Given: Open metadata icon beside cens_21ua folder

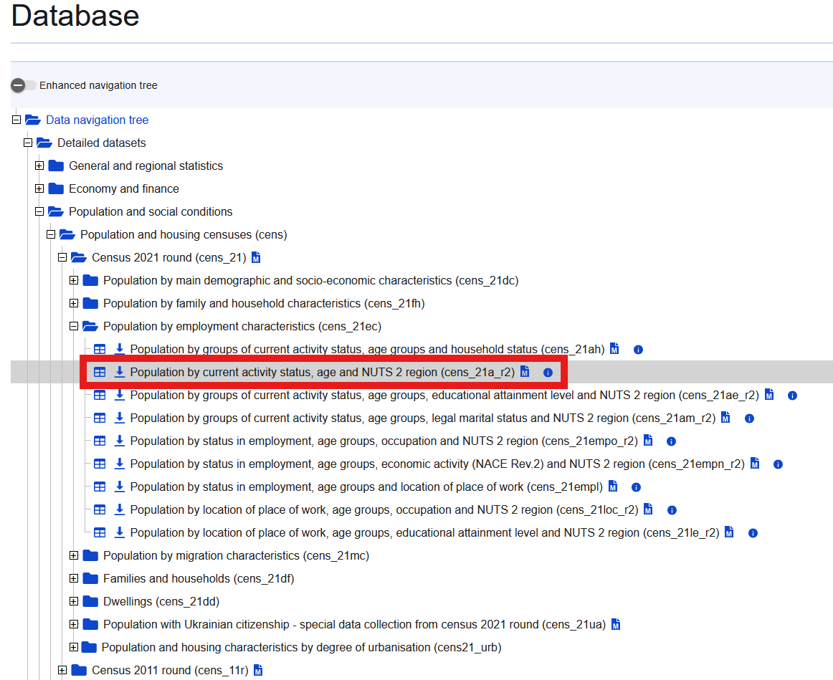Looking at the screenshot, I should [x=615, y=624].
